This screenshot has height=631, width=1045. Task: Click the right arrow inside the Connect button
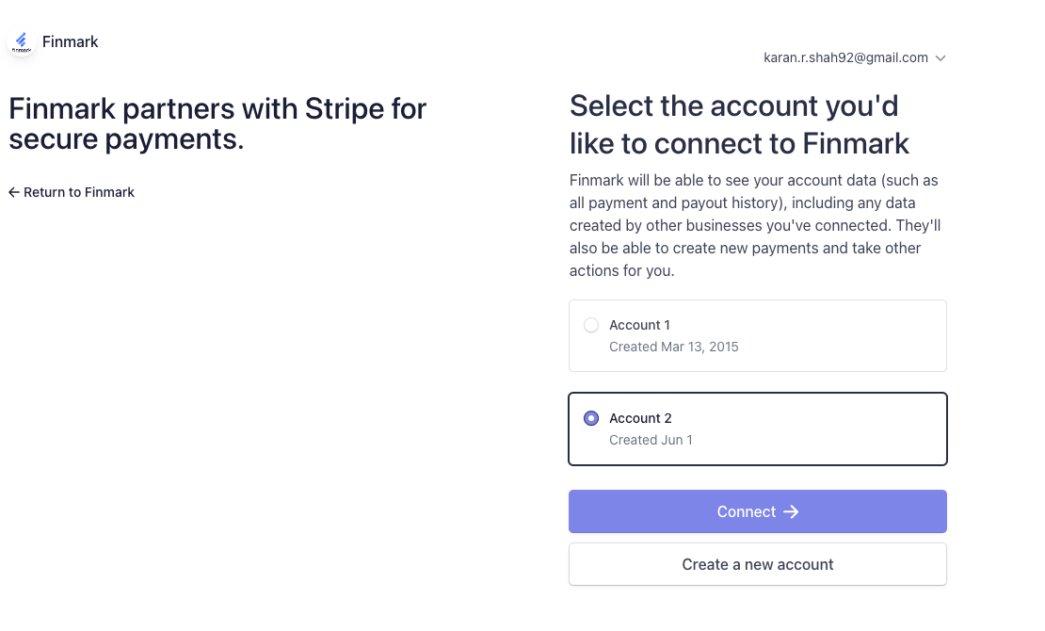791,511
